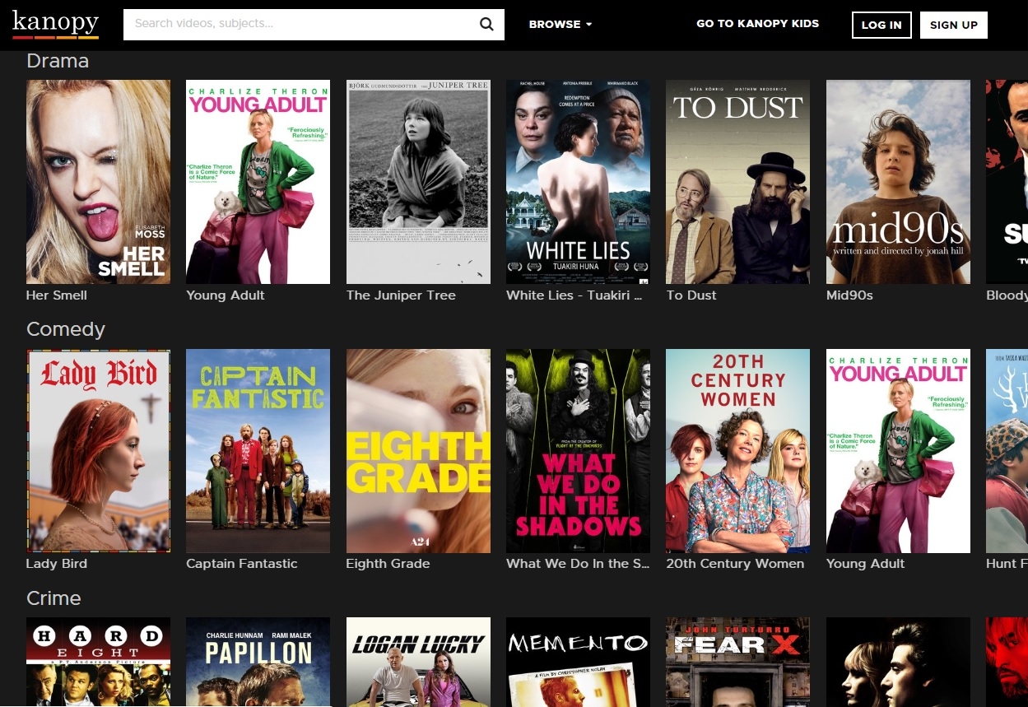Image resolution: width=1028 pixels, height=707 pixels.
Task: Open the BROWSE dropdown menu
Action: pos(561,25)
